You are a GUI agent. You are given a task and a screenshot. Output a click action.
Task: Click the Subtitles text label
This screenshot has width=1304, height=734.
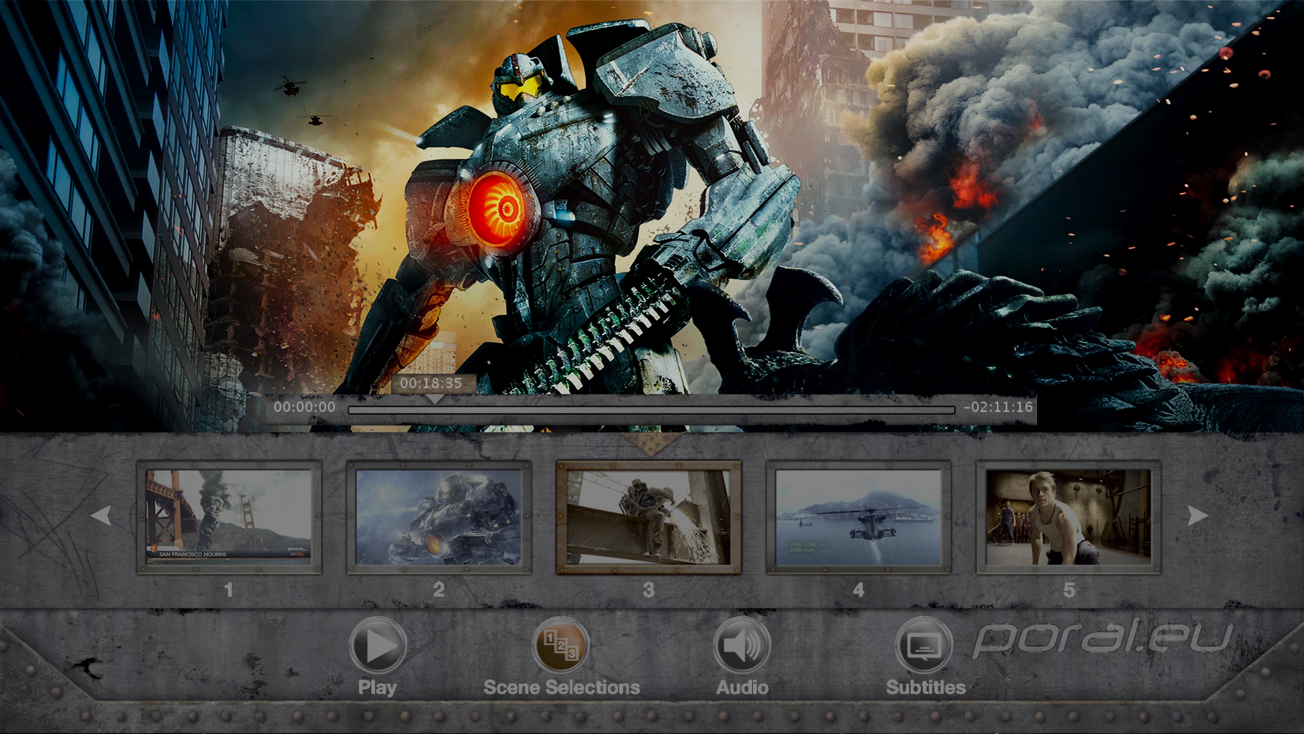point(926,687)
